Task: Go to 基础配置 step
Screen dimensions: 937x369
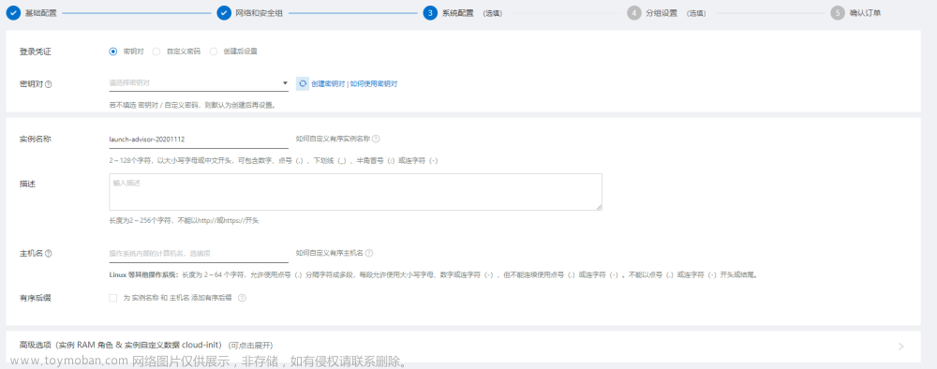Action: [40, 13]
